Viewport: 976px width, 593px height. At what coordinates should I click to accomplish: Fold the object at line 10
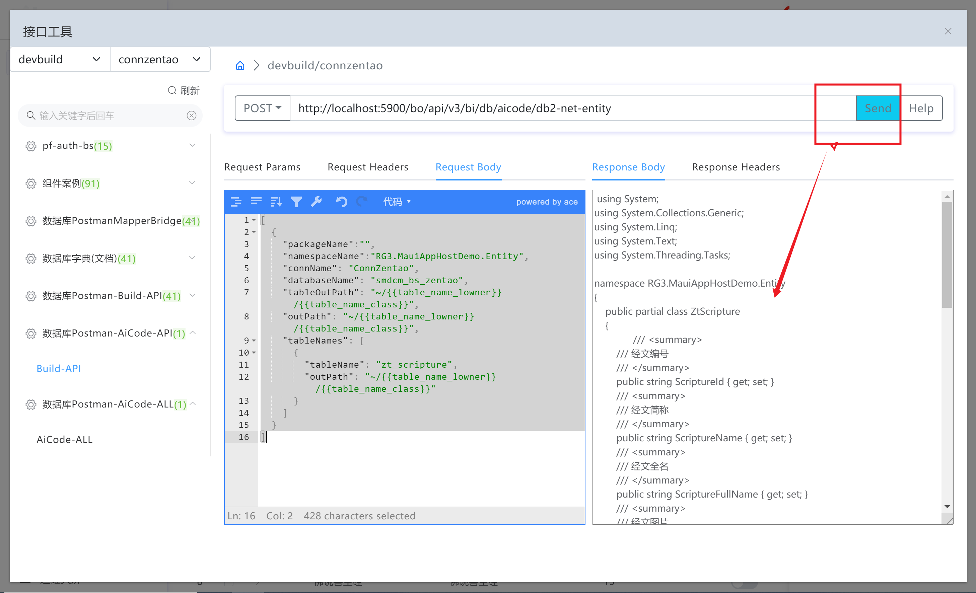pos(254,353)
